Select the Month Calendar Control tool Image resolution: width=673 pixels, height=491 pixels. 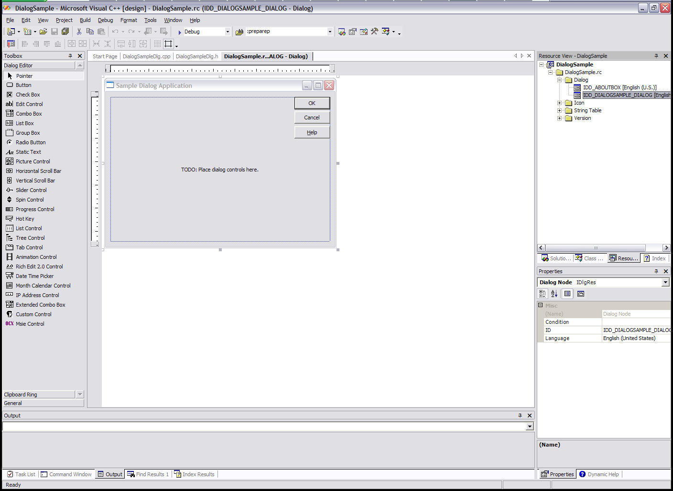click(x=43, y=286)
